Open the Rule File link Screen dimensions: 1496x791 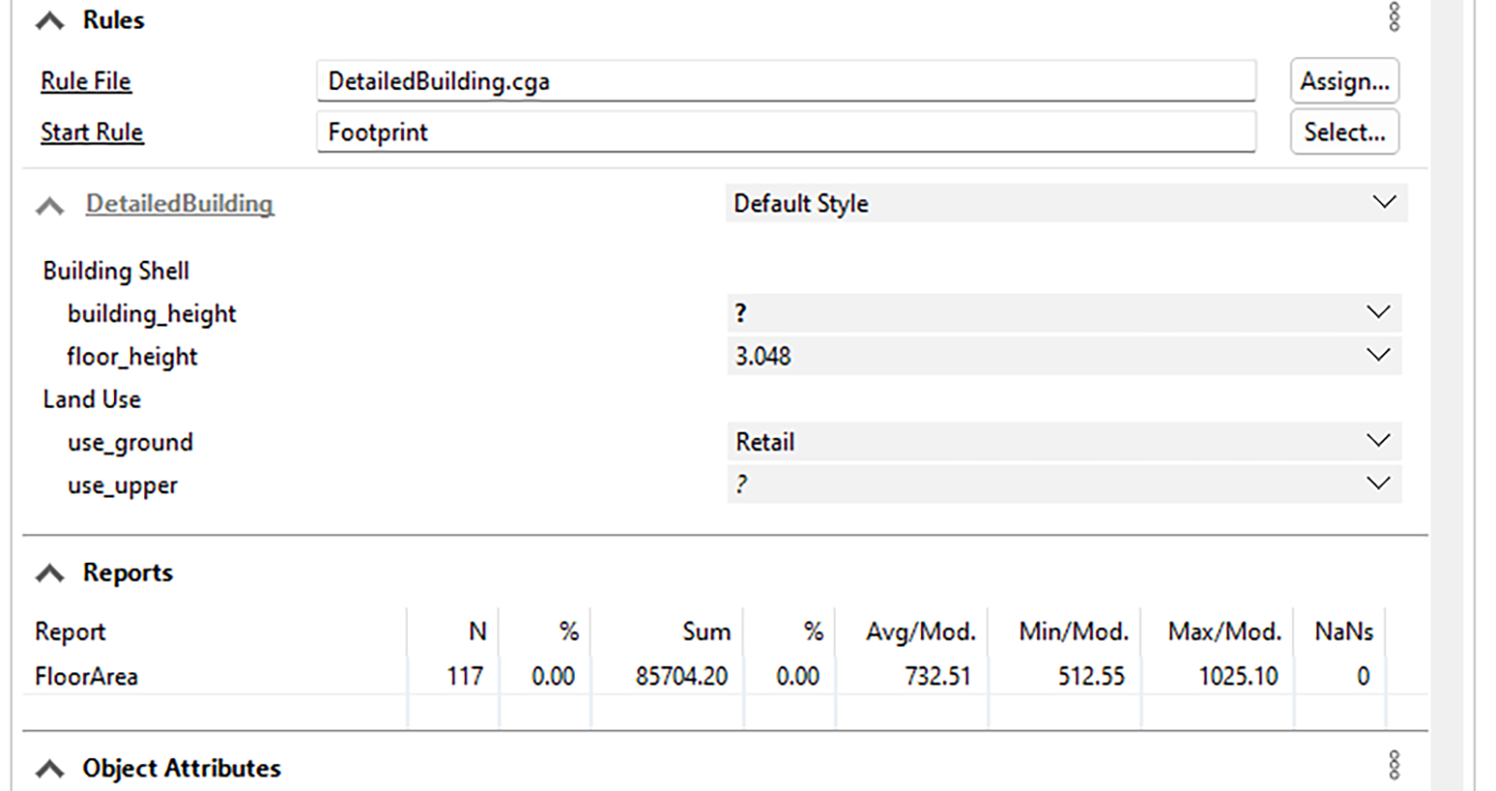tap(86, 81)
